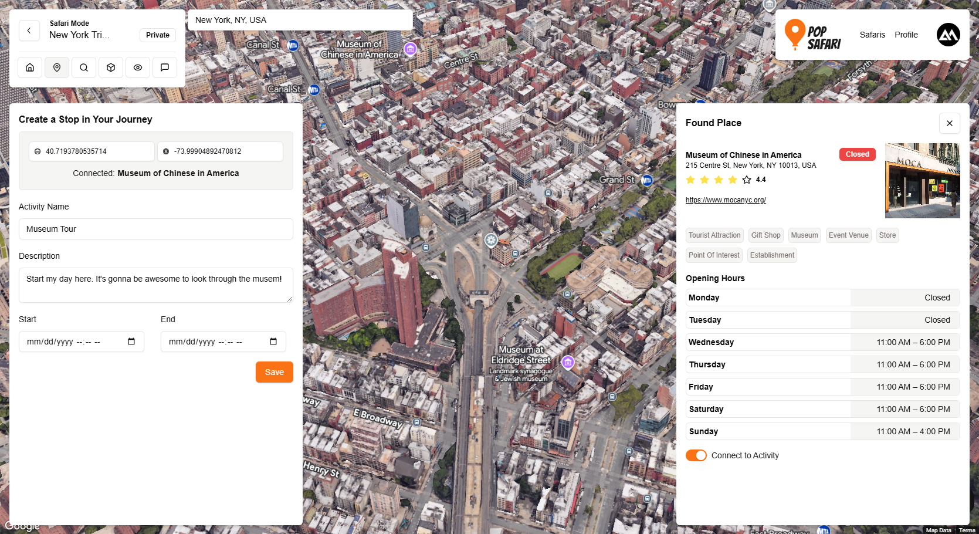979x534 pixels.
Task: Open the Profile menu item
Action: pos(906,35)
